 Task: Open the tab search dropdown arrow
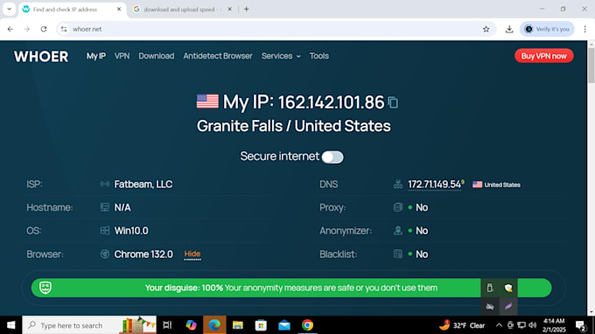click(9, 9)
